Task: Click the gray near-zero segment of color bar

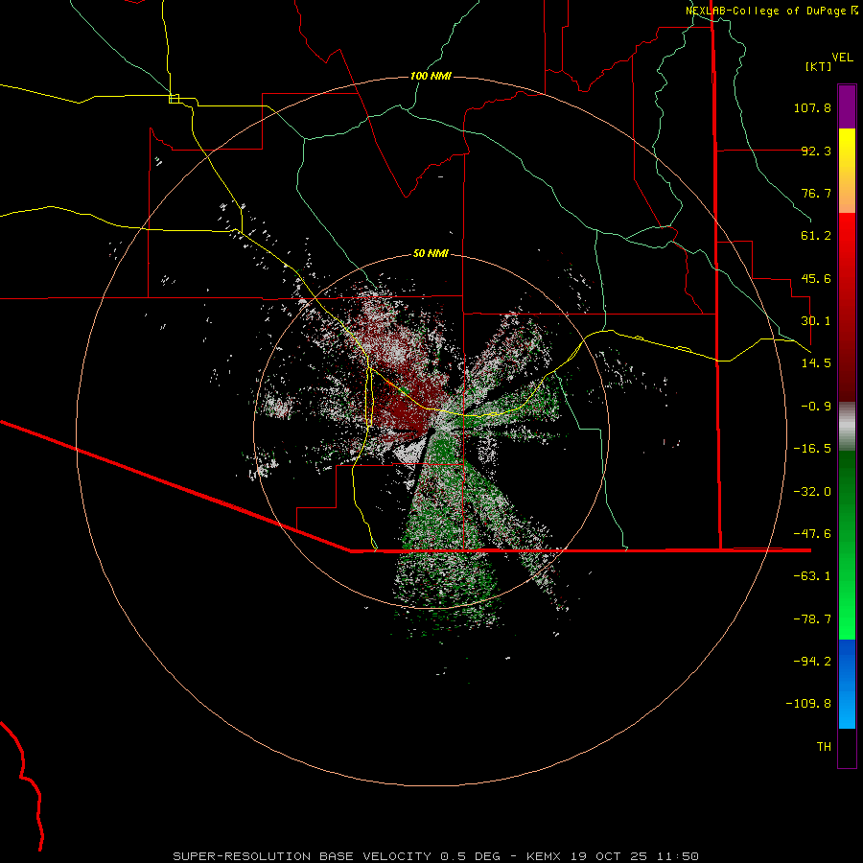Action: 847,427
